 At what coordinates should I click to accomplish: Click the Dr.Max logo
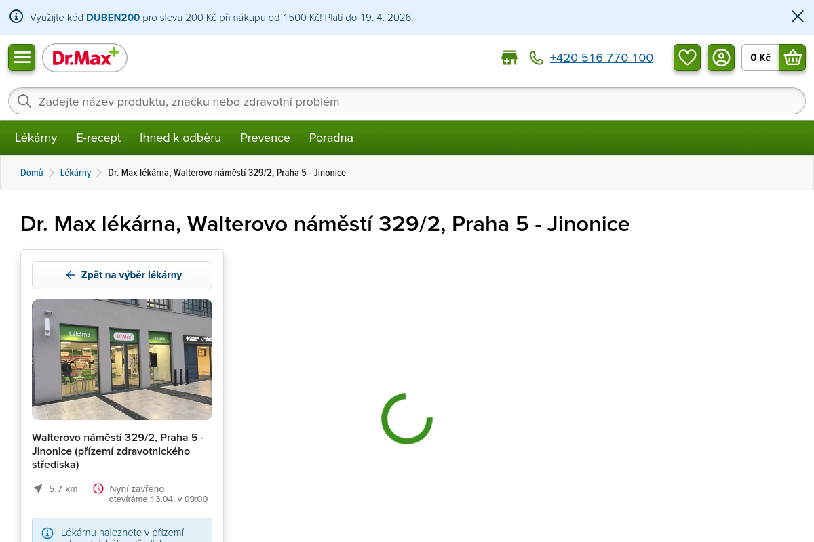(85, 58)
